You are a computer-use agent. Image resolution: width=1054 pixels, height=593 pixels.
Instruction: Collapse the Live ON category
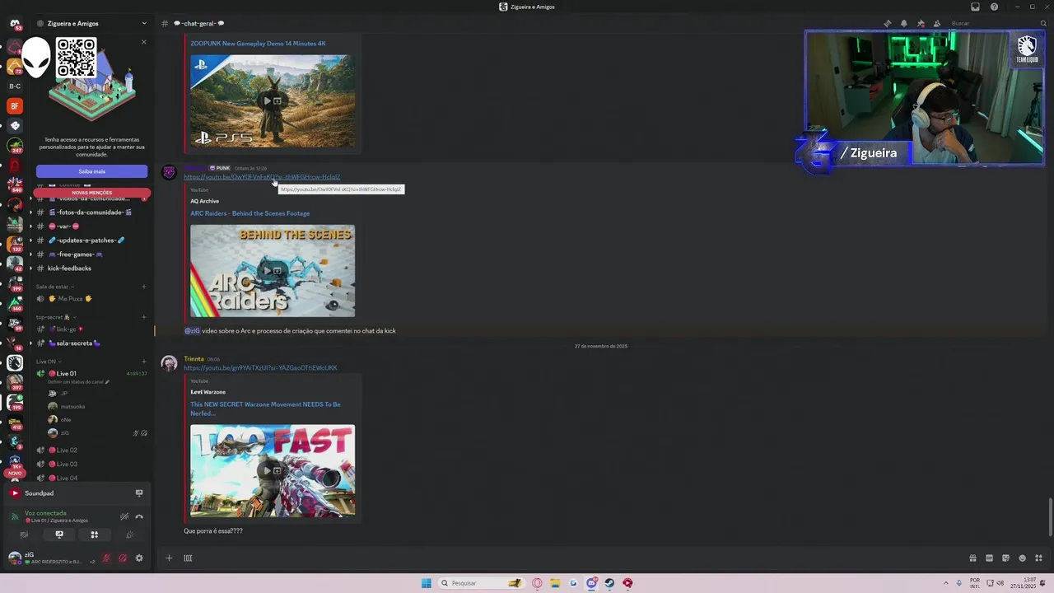pyautogui.click(x=47, y=362)
